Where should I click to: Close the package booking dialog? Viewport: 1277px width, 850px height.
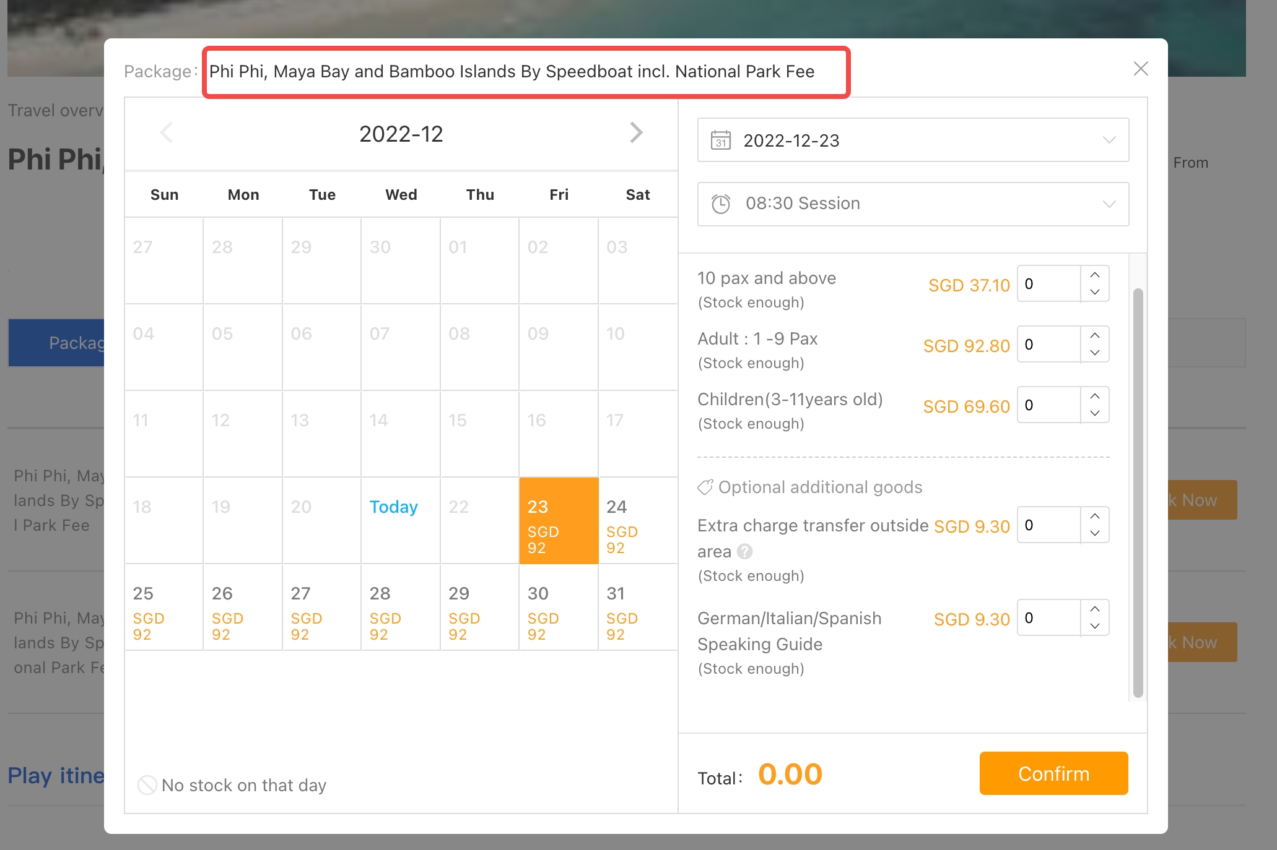coord(1140,69)
